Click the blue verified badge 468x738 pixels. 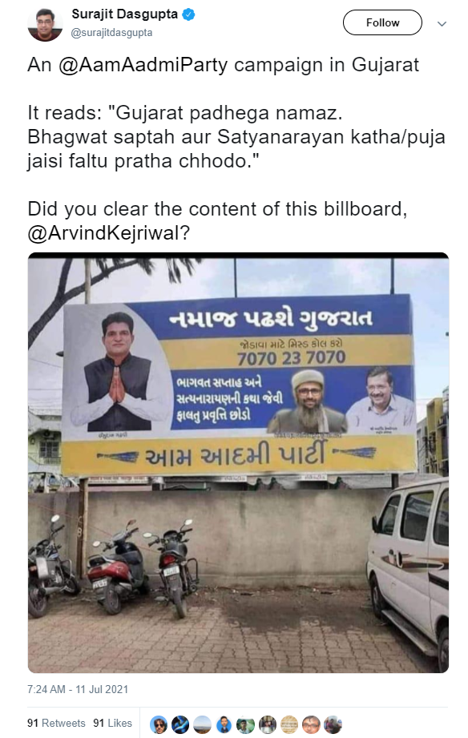188,14
